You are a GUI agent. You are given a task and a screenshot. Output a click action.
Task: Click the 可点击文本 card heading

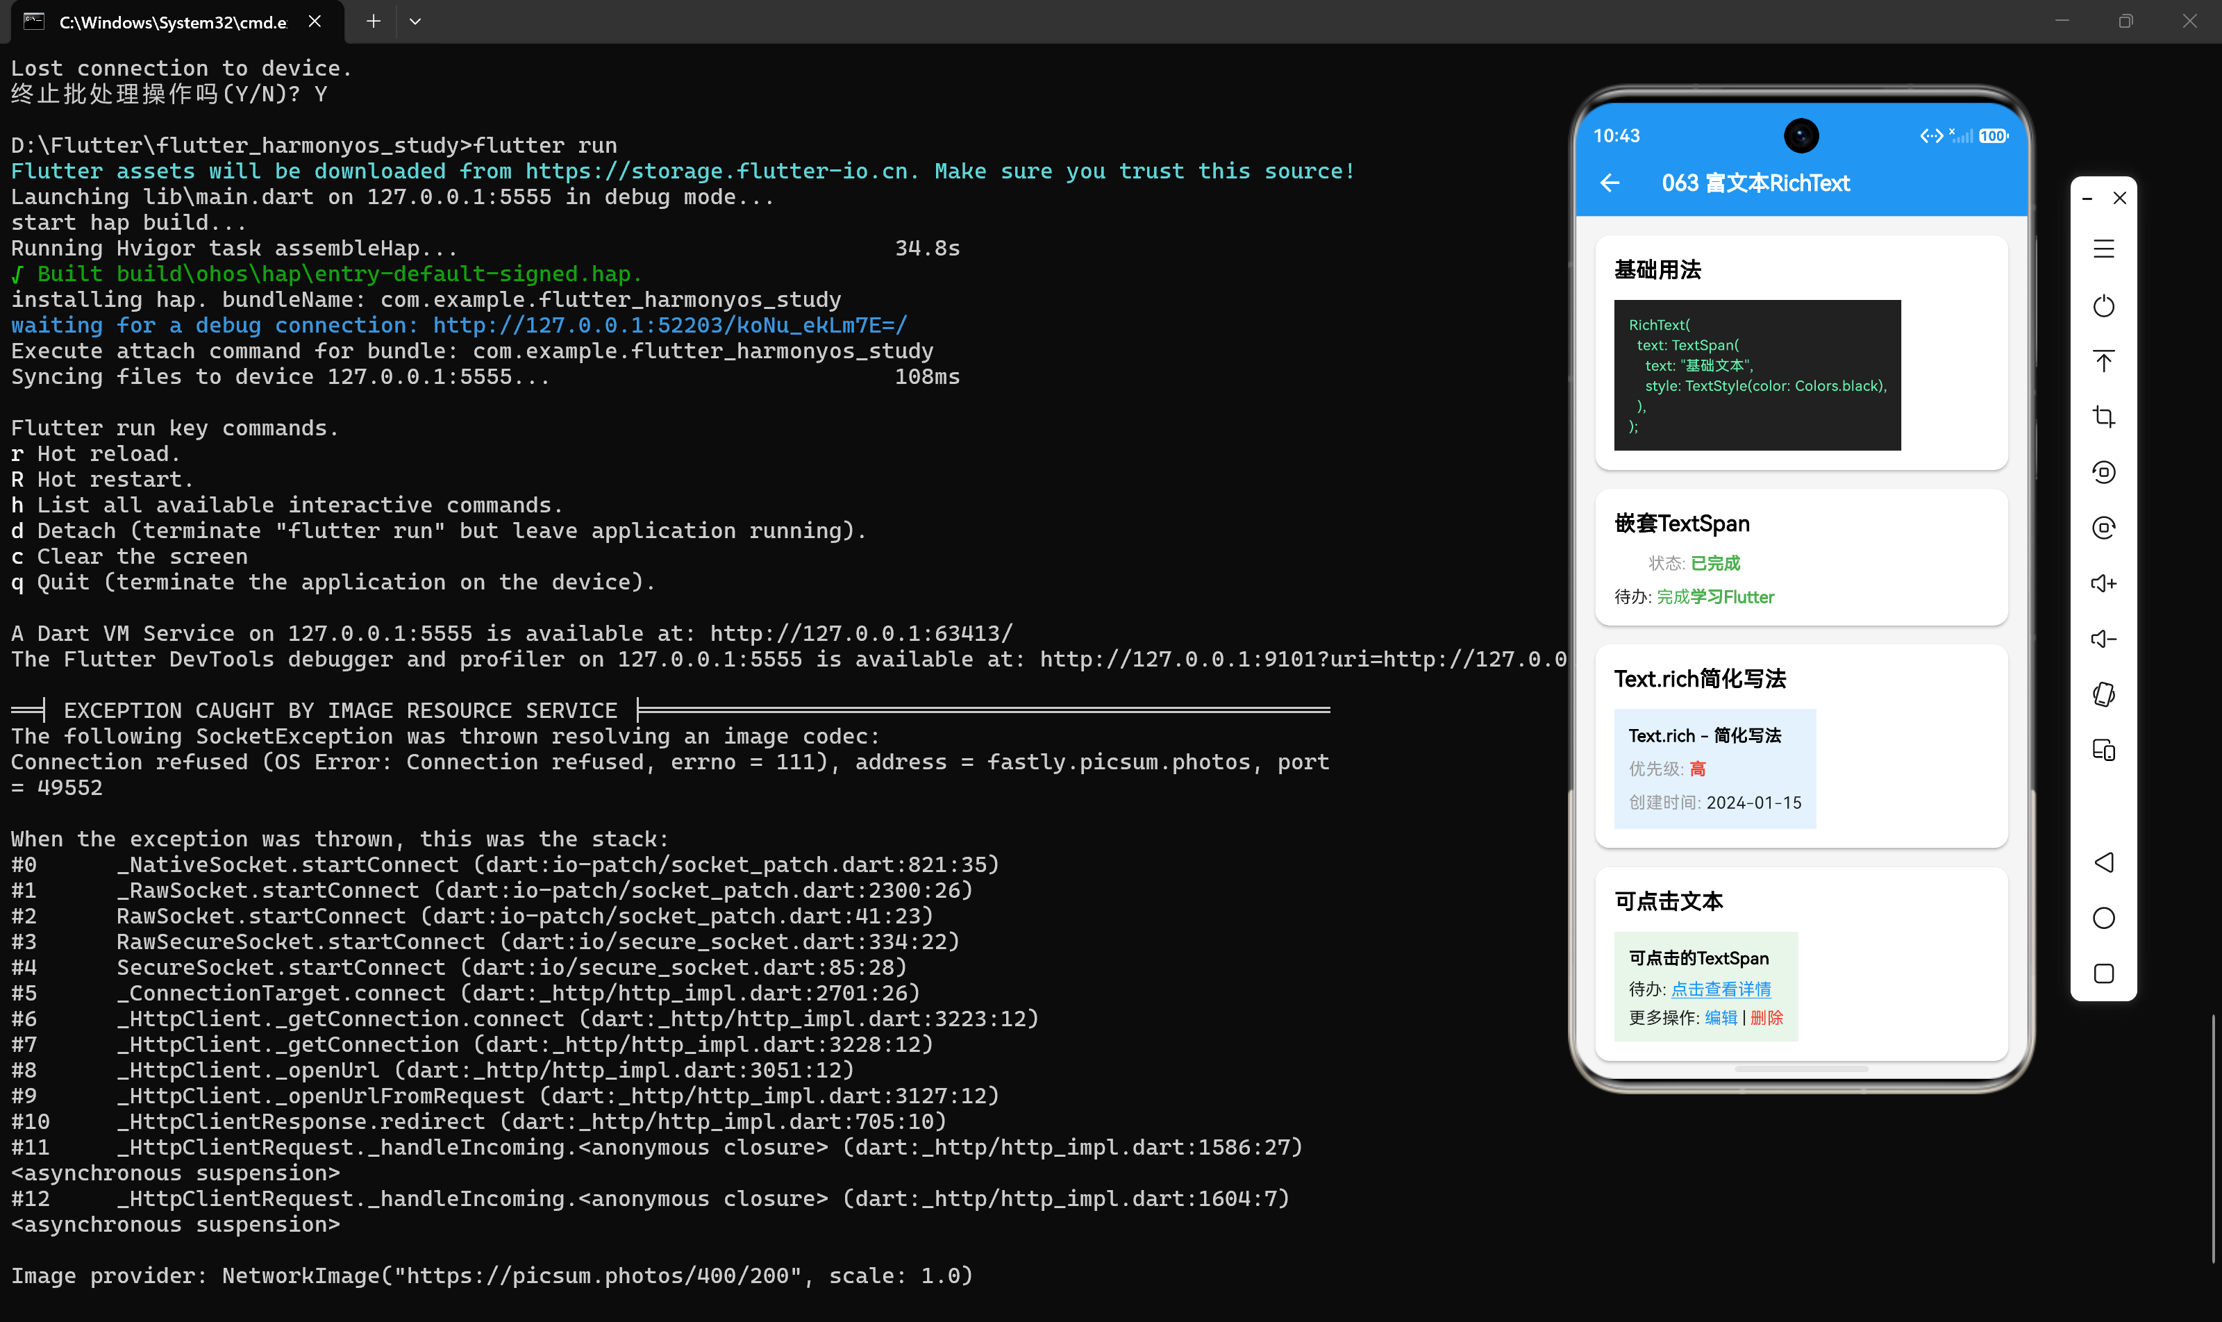(1669, 901)
